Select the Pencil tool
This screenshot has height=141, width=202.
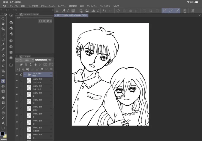(x=3, y=61)
